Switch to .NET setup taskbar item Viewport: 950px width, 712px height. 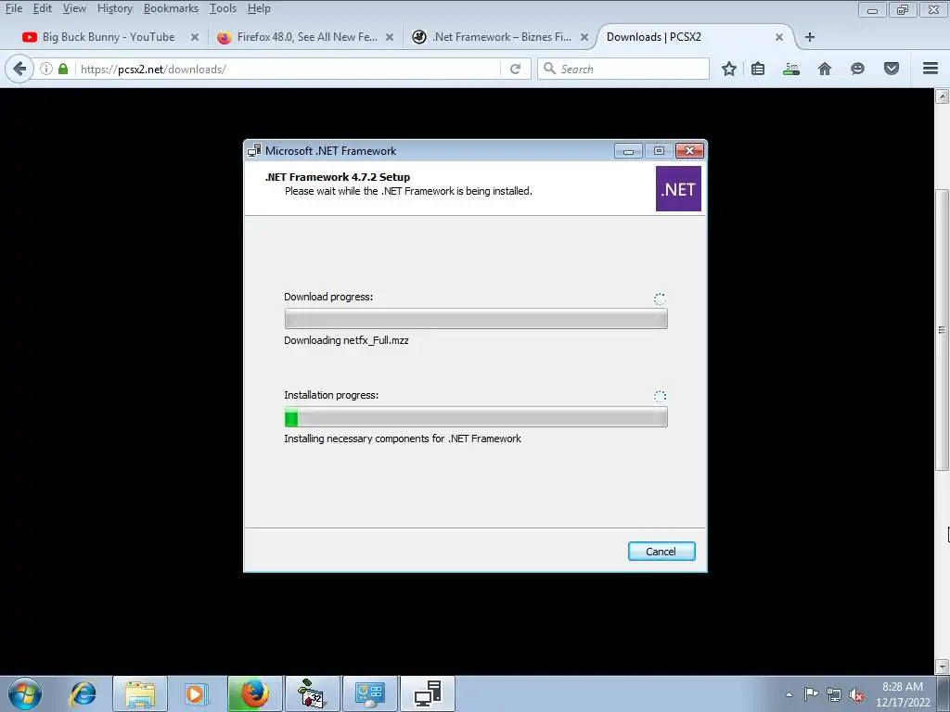point(428,693)
